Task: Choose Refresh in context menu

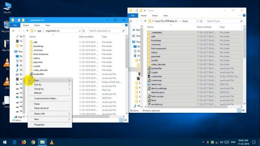Action: pos(50,93)
